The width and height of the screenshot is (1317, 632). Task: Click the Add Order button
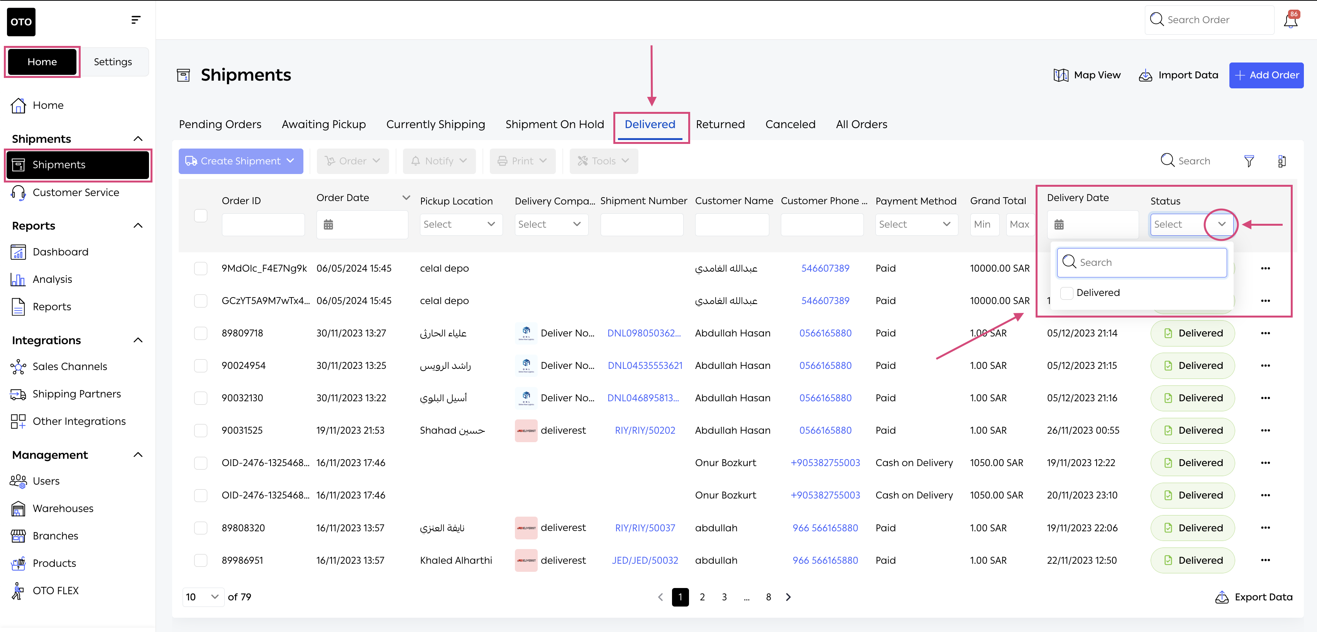[1266, 75]
